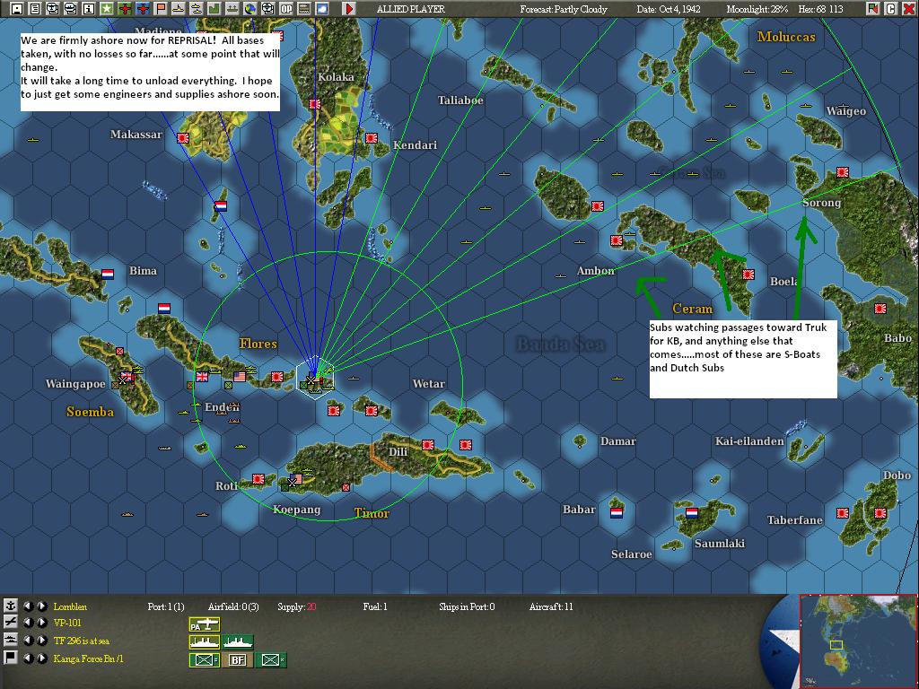Click the 'Airfield: 0(3)' text

tap(233, 606)
